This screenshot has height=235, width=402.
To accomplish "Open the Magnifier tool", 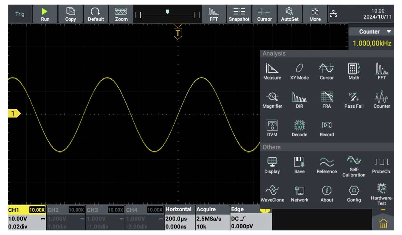I will [x=272, y=100].
